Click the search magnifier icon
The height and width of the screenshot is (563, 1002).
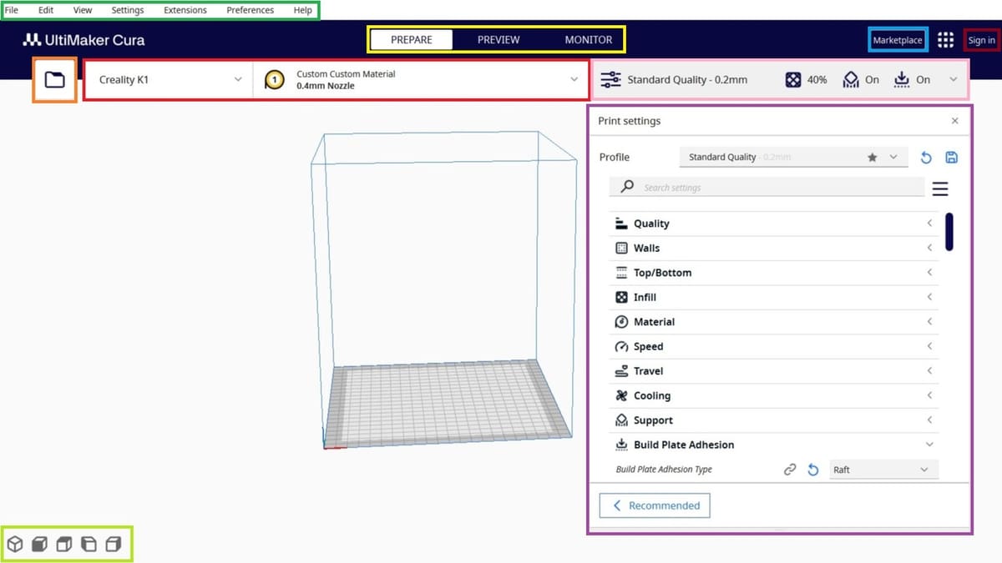click(627, 187)
